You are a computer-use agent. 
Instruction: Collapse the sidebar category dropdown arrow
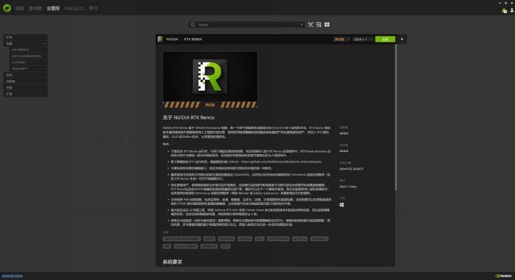[x=45, y=43]
